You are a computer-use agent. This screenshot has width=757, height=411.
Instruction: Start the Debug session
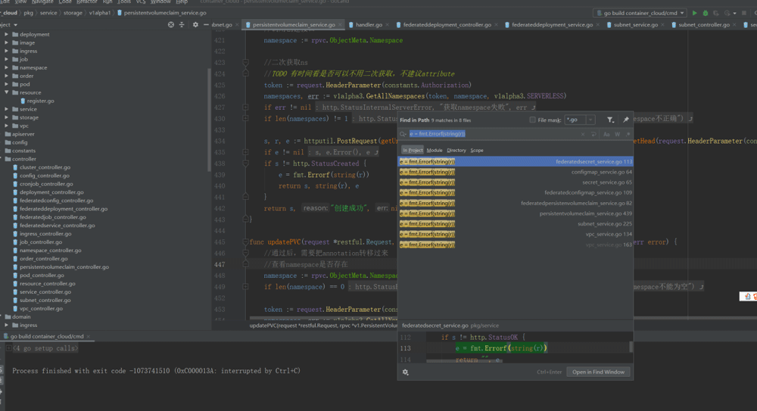click(706, 13)
